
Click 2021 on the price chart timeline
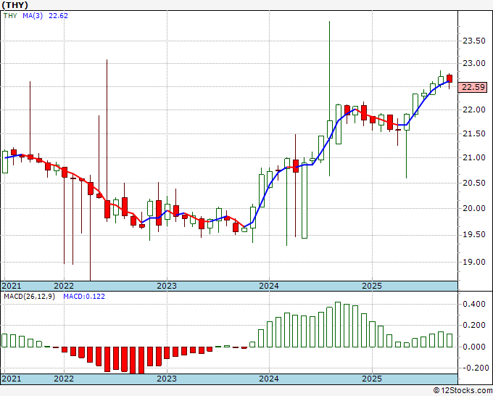click(12, 286)
